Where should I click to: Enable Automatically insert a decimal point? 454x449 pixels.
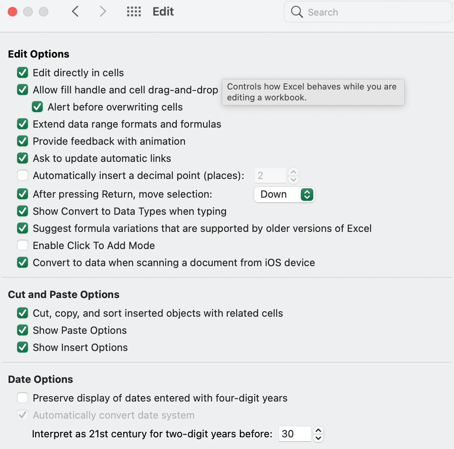coord(23,175)
